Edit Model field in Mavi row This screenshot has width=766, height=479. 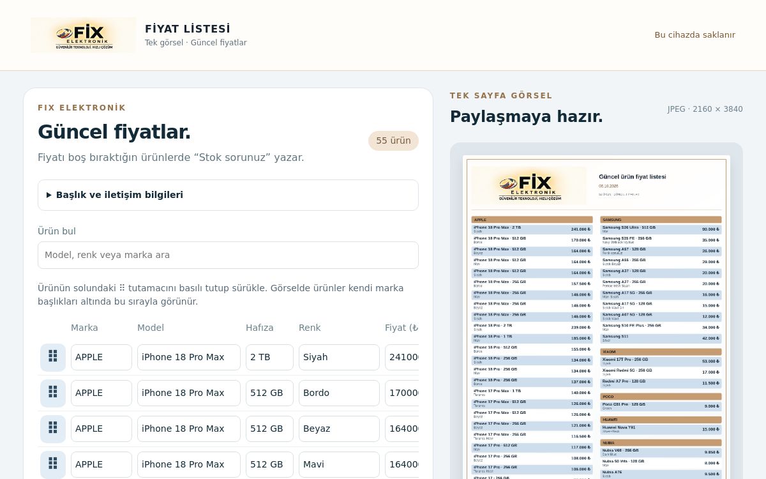pyautogui.click(x=189, y=465)
